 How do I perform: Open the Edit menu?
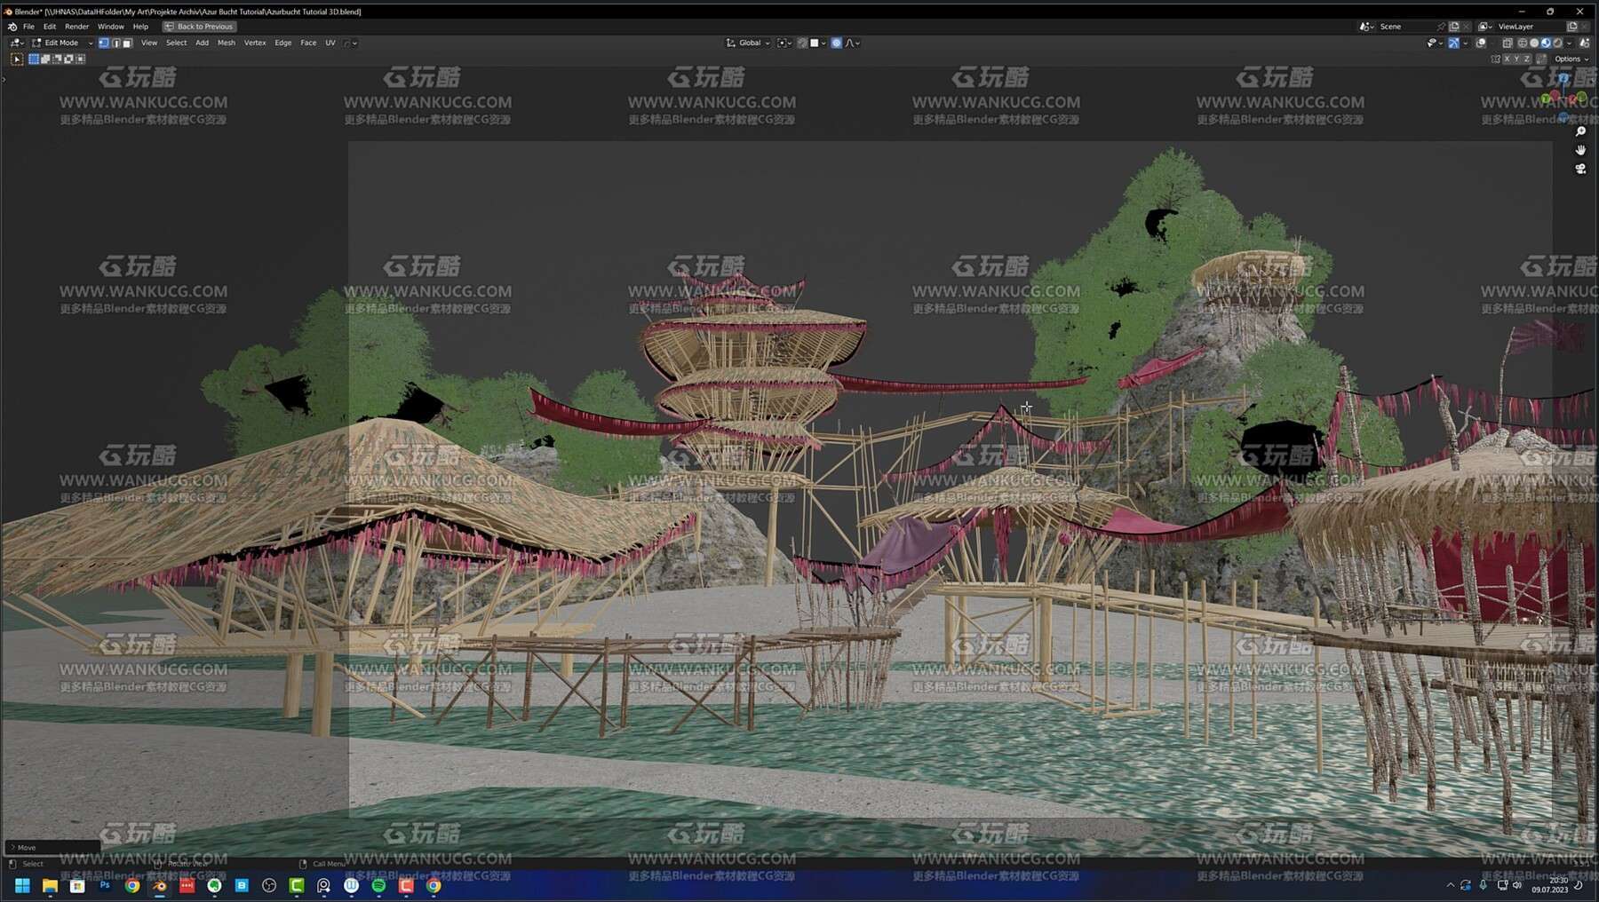click(x=50, y=27)
